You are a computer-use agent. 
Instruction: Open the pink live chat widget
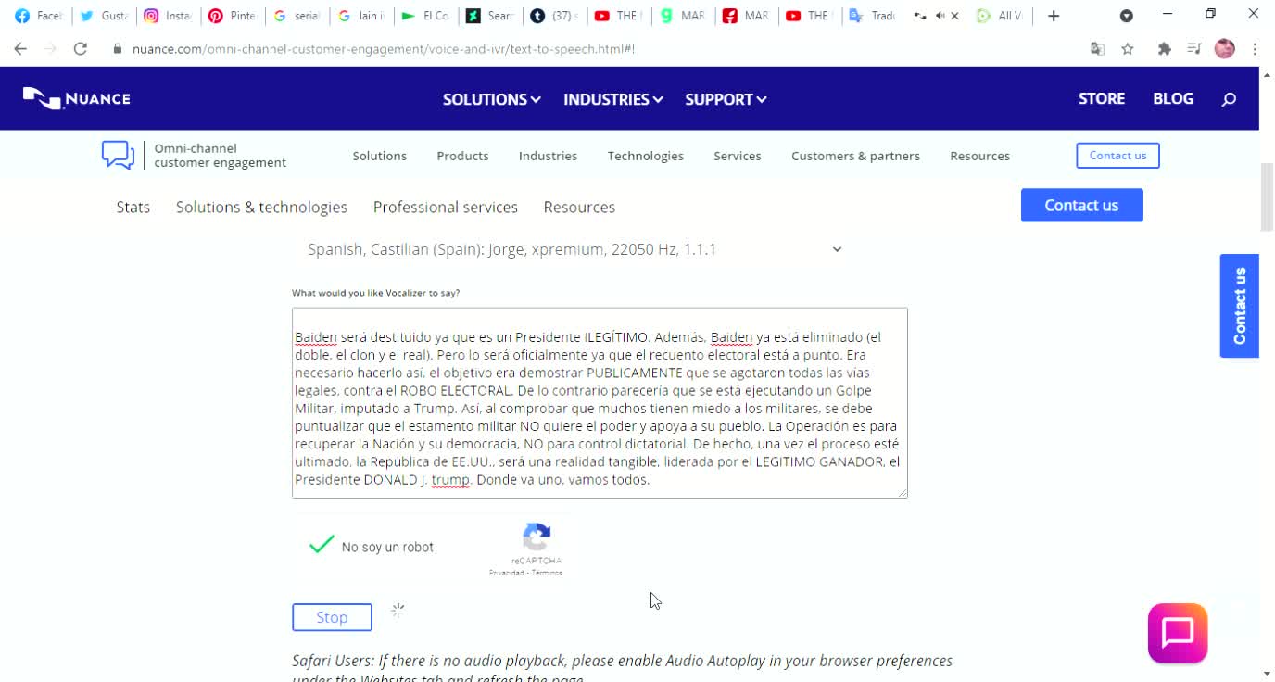pos(1178,634)
